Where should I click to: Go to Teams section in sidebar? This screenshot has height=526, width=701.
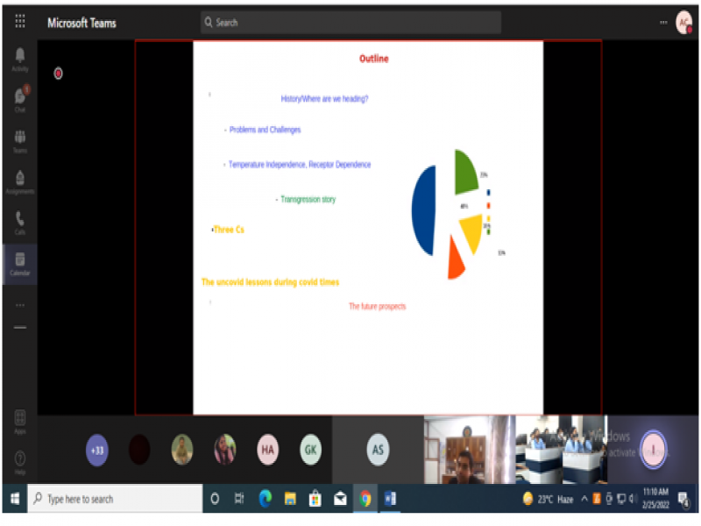pos(19,139)
